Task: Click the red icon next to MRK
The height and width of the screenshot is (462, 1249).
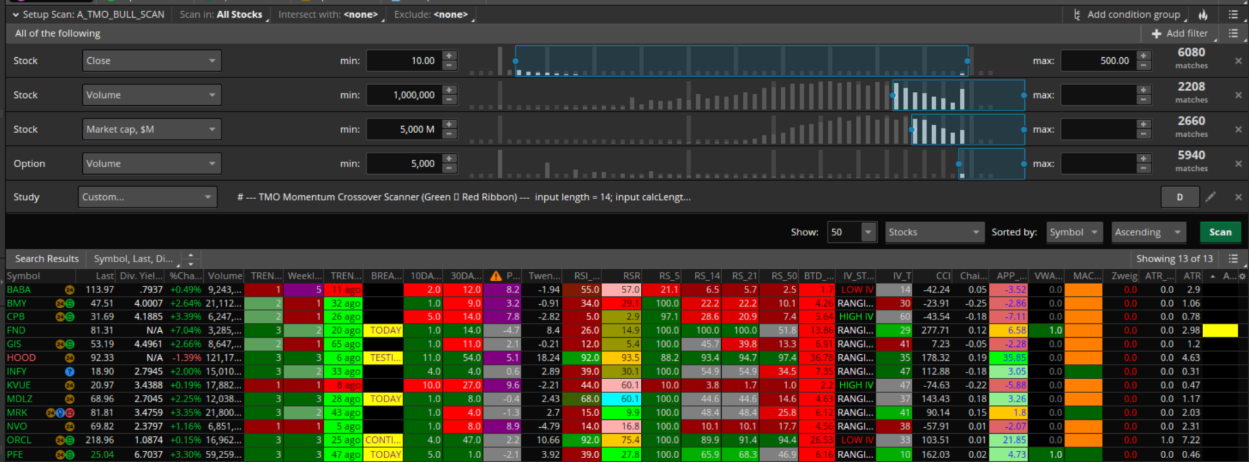Action: tap(70, 413)
